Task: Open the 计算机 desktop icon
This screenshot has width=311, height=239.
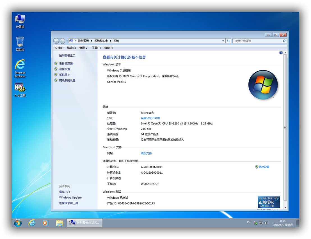Action: (x=20, y=21)
